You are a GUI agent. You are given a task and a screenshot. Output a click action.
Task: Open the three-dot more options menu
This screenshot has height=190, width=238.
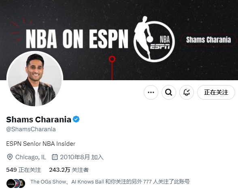(151, 92)
